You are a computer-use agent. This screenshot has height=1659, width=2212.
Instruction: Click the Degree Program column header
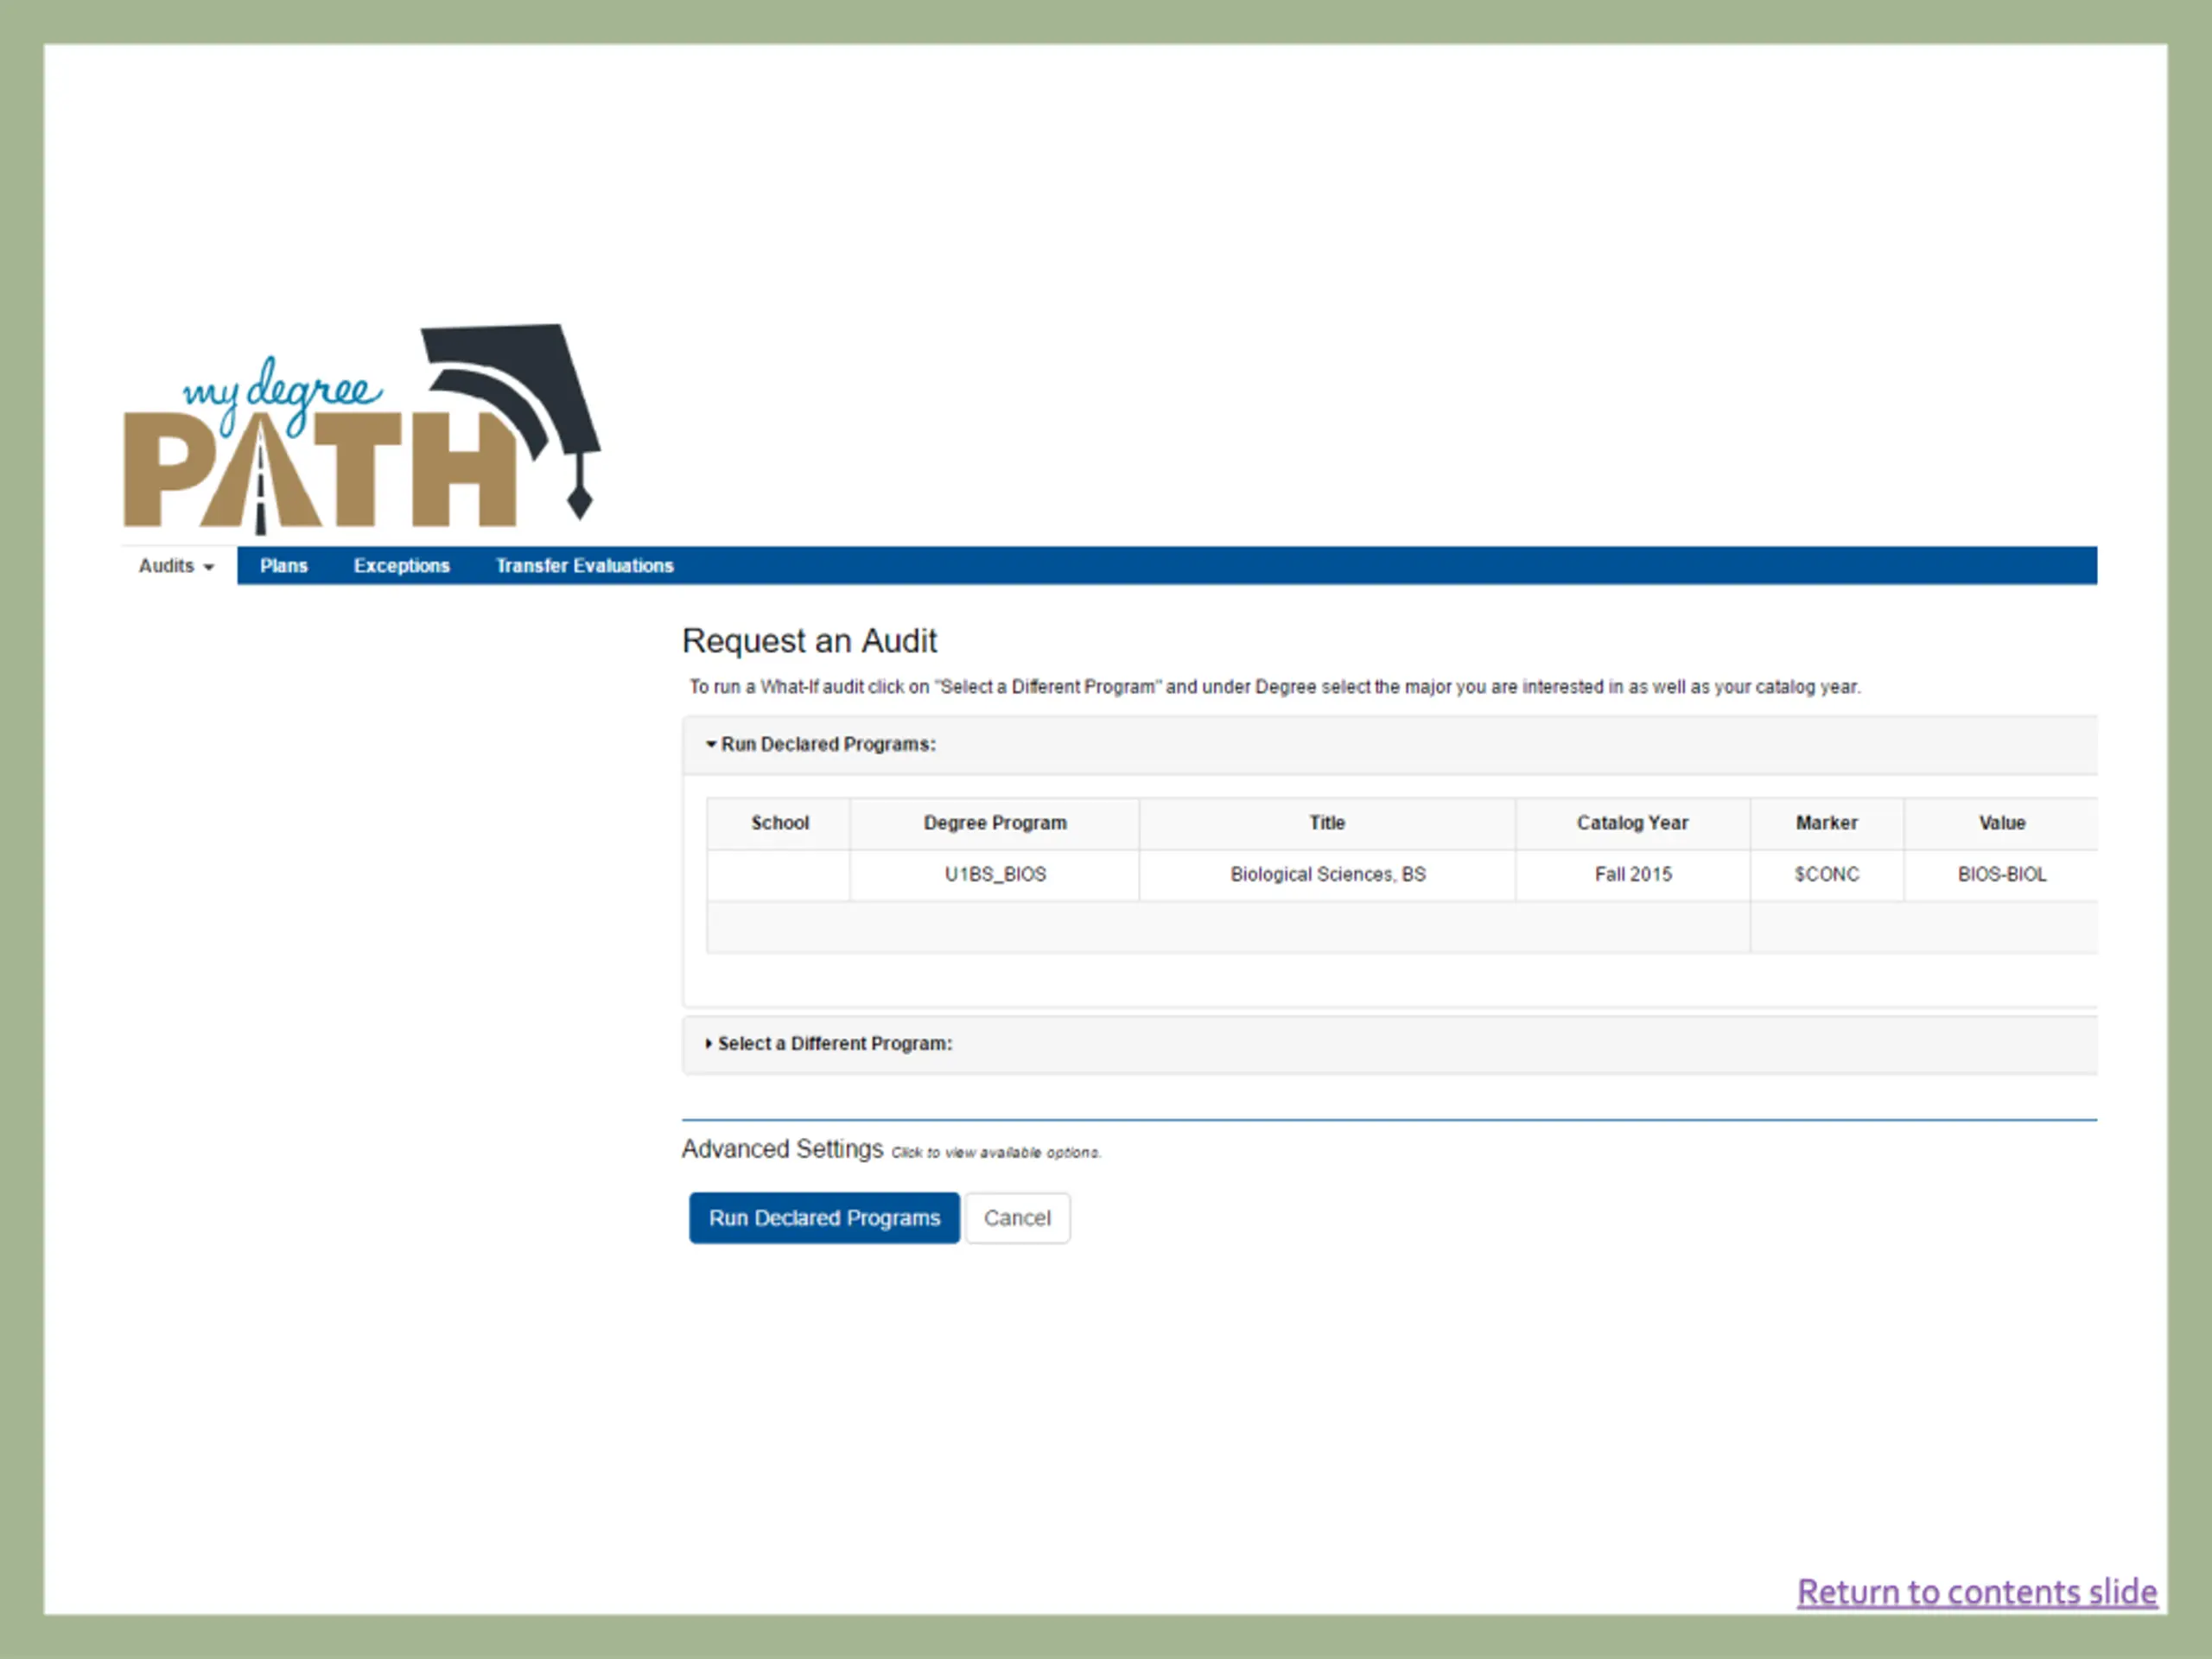(x=995, y=823)
